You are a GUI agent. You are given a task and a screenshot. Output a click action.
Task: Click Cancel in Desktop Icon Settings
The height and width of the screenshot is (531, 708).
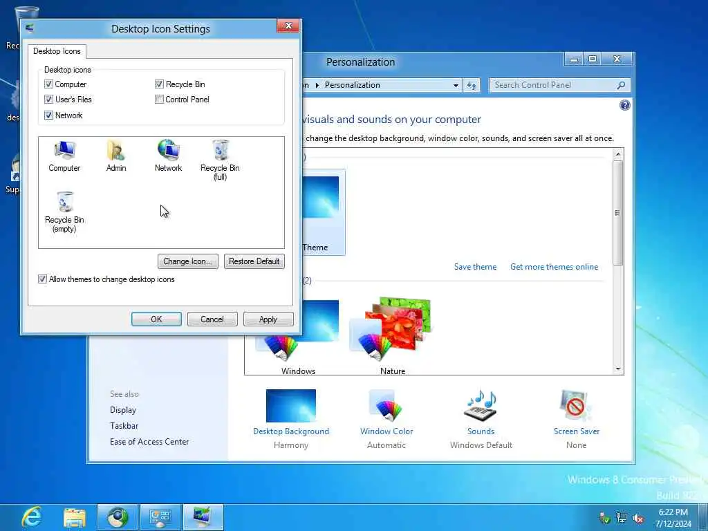[212, 319]
